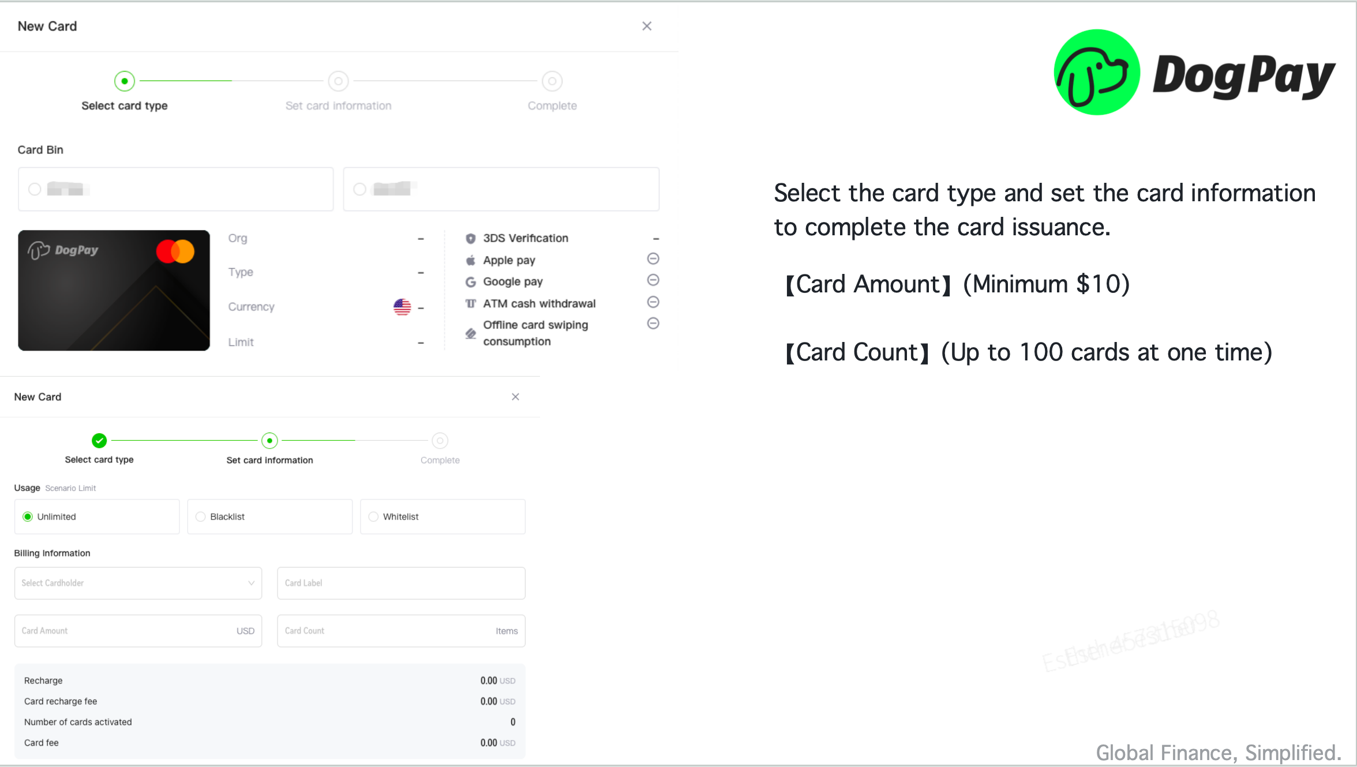The height and width of the screenshot is (767, 1357).
Task: Click the Currency row label
Action: pyautogui.click(x=251, y=307)
